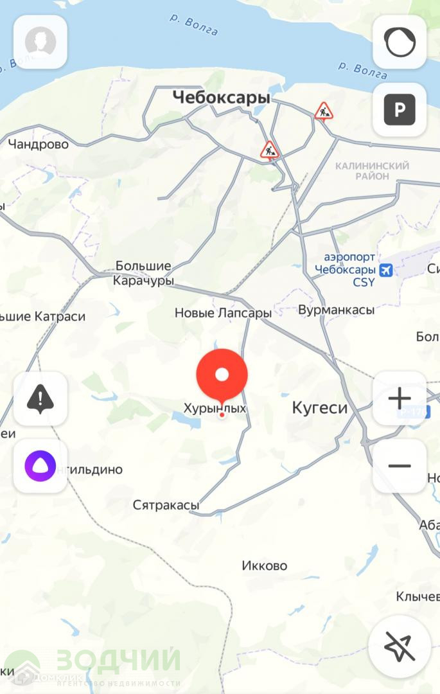Viewport: 440px width, 694px height.
Task: Click the Новые Лапсары place label
Action: (223, 313)
